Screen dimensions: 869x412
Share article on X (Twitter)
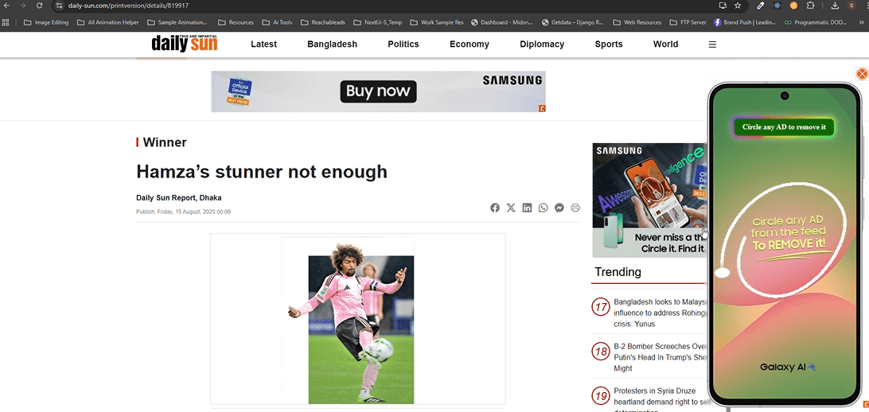coord(511,208)
